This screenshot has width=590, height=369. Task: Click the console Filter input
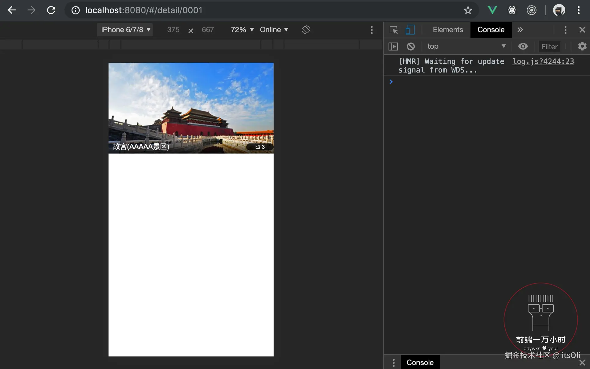point(549,47)
